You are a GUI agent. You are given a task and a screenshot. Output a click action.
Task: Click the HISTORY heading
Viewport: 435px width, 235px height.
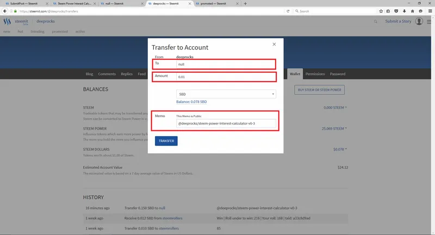(x=93, y=198)
